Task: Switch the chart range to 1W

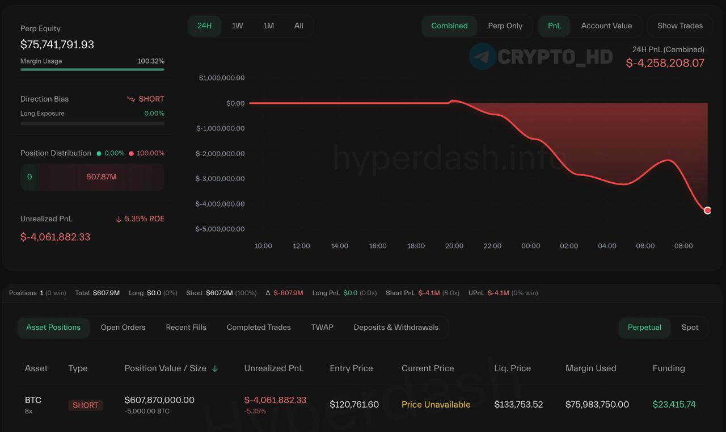Action: [238, 26]
